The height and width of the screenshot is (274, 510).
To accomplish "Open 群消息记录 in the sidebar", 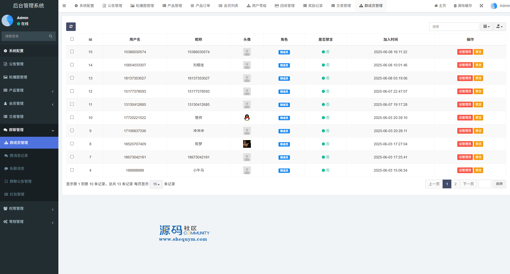I will pyautogui.click(x=19, y=156).
